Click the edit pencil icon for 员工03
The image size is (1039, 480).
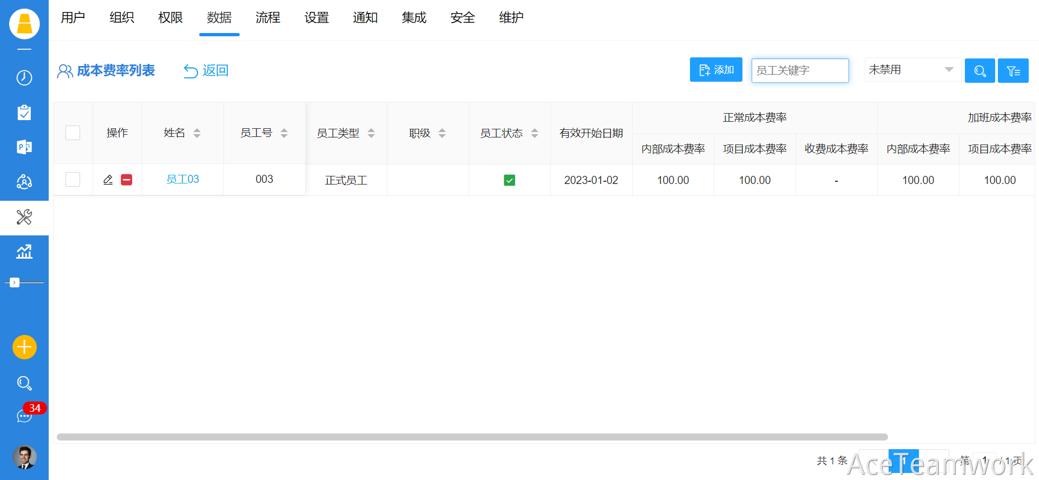point(108,180)
